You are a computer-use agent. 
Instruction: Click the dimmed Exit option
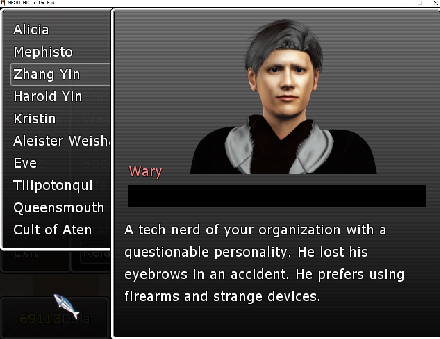coord(26,253)
